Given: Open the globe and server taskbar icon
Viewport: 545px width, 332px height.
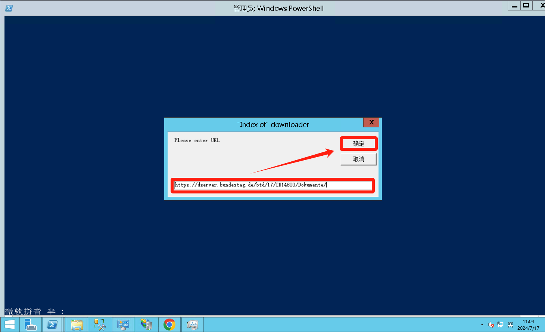Looking at the screenshot, I should [146, 325].
